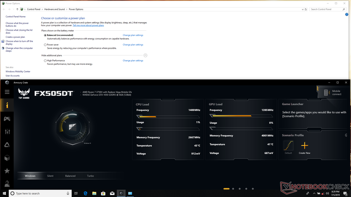Click the Armoury Crate taskbar button

tap(121, 193)
